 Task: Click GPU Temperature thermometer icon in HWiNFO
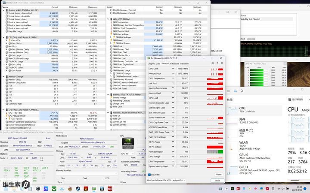[x=112, y=22]
